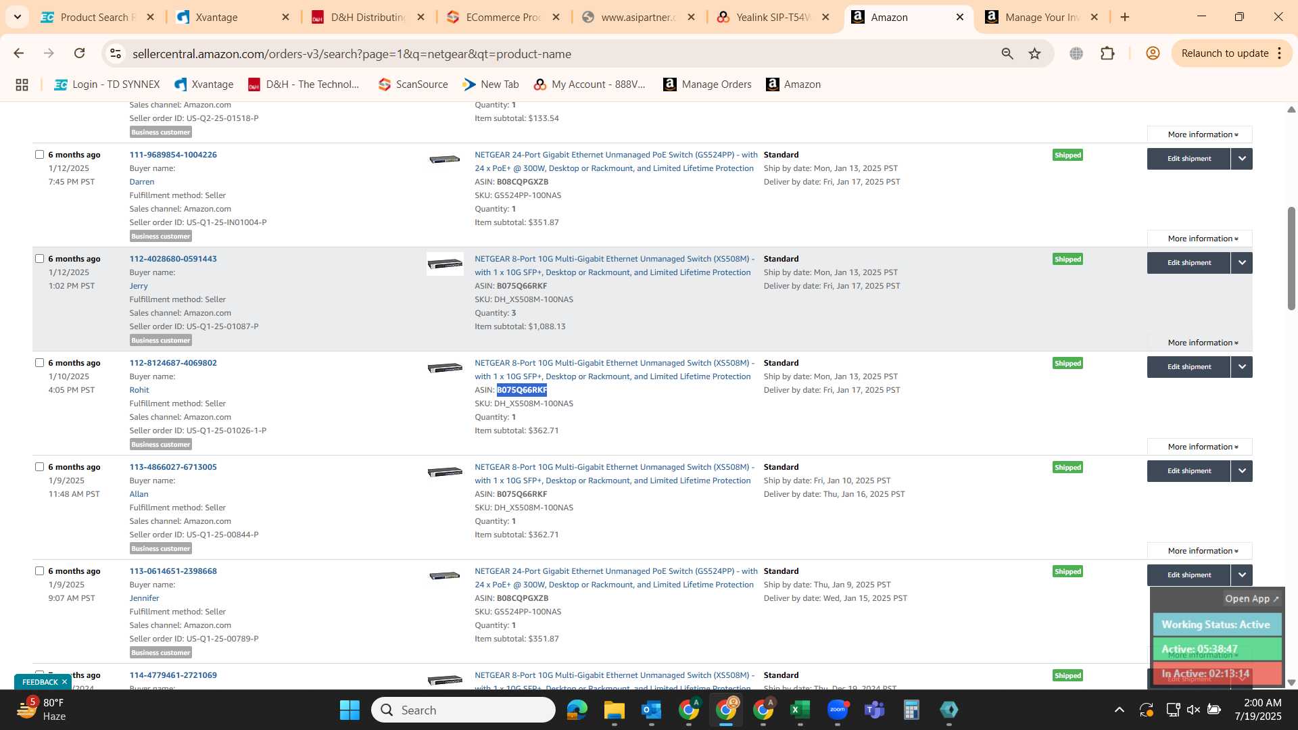Image resolution: width=1298 pixels, height=730 pixels.
Task: Open Excel from taskbar
Action: [x=800, y=710]
